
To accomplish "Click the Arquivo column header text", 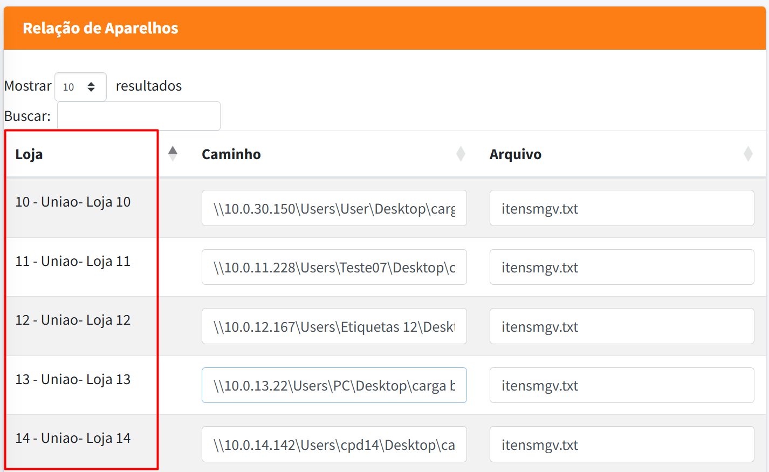I will 515,154.
